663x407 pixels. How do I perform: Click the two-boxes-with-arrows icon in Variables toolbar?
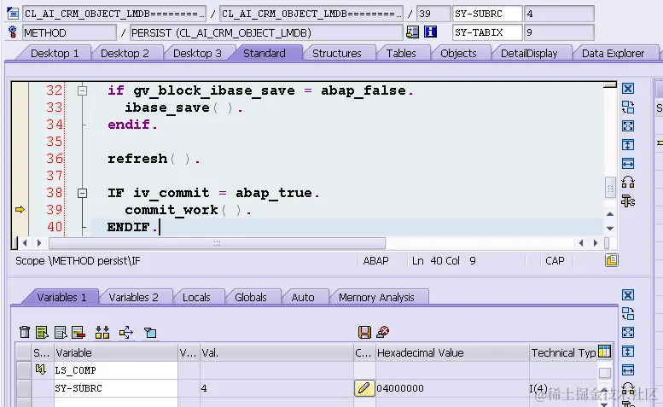(102, 332)
